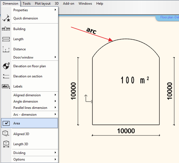Click the bottom 10000 dimension text
Viewport: 179px width, 163px height.
point(126,131)
